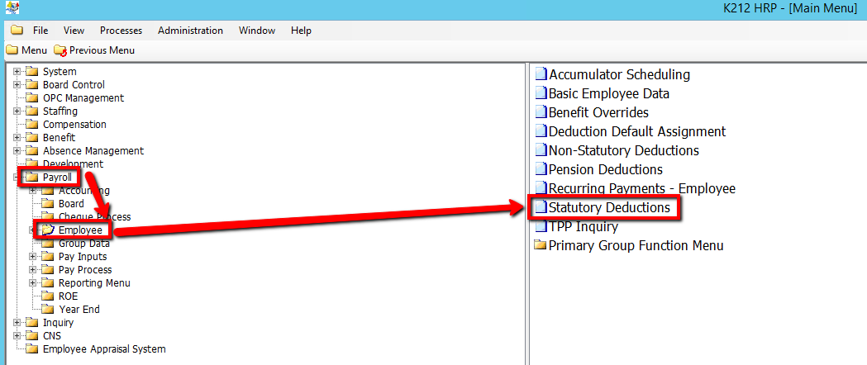
Task: Open the Administration menu
Action: point(190,31)
